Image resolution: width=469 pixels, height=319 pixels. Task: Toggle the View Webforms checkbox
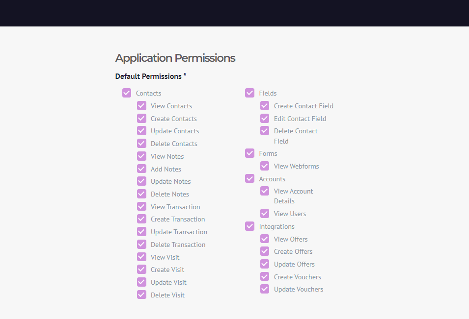264,166
